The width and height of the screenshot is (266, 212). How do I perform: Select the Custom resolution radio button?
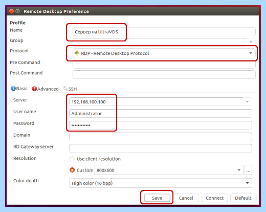(72, 170)
